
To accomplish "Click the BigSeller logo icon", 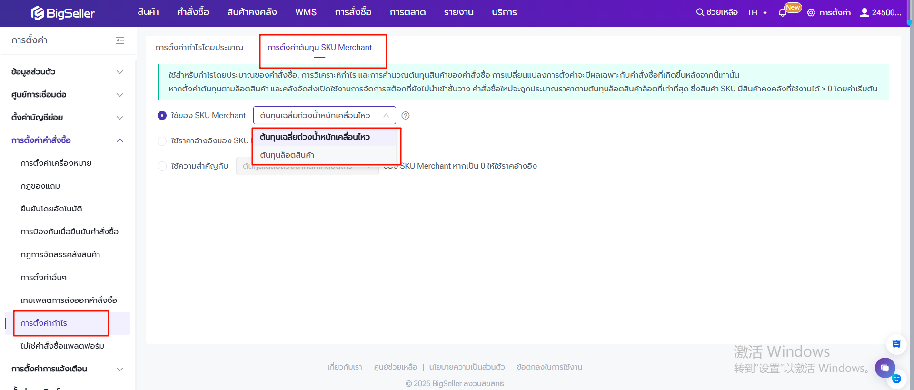I will tap(38, 13).
